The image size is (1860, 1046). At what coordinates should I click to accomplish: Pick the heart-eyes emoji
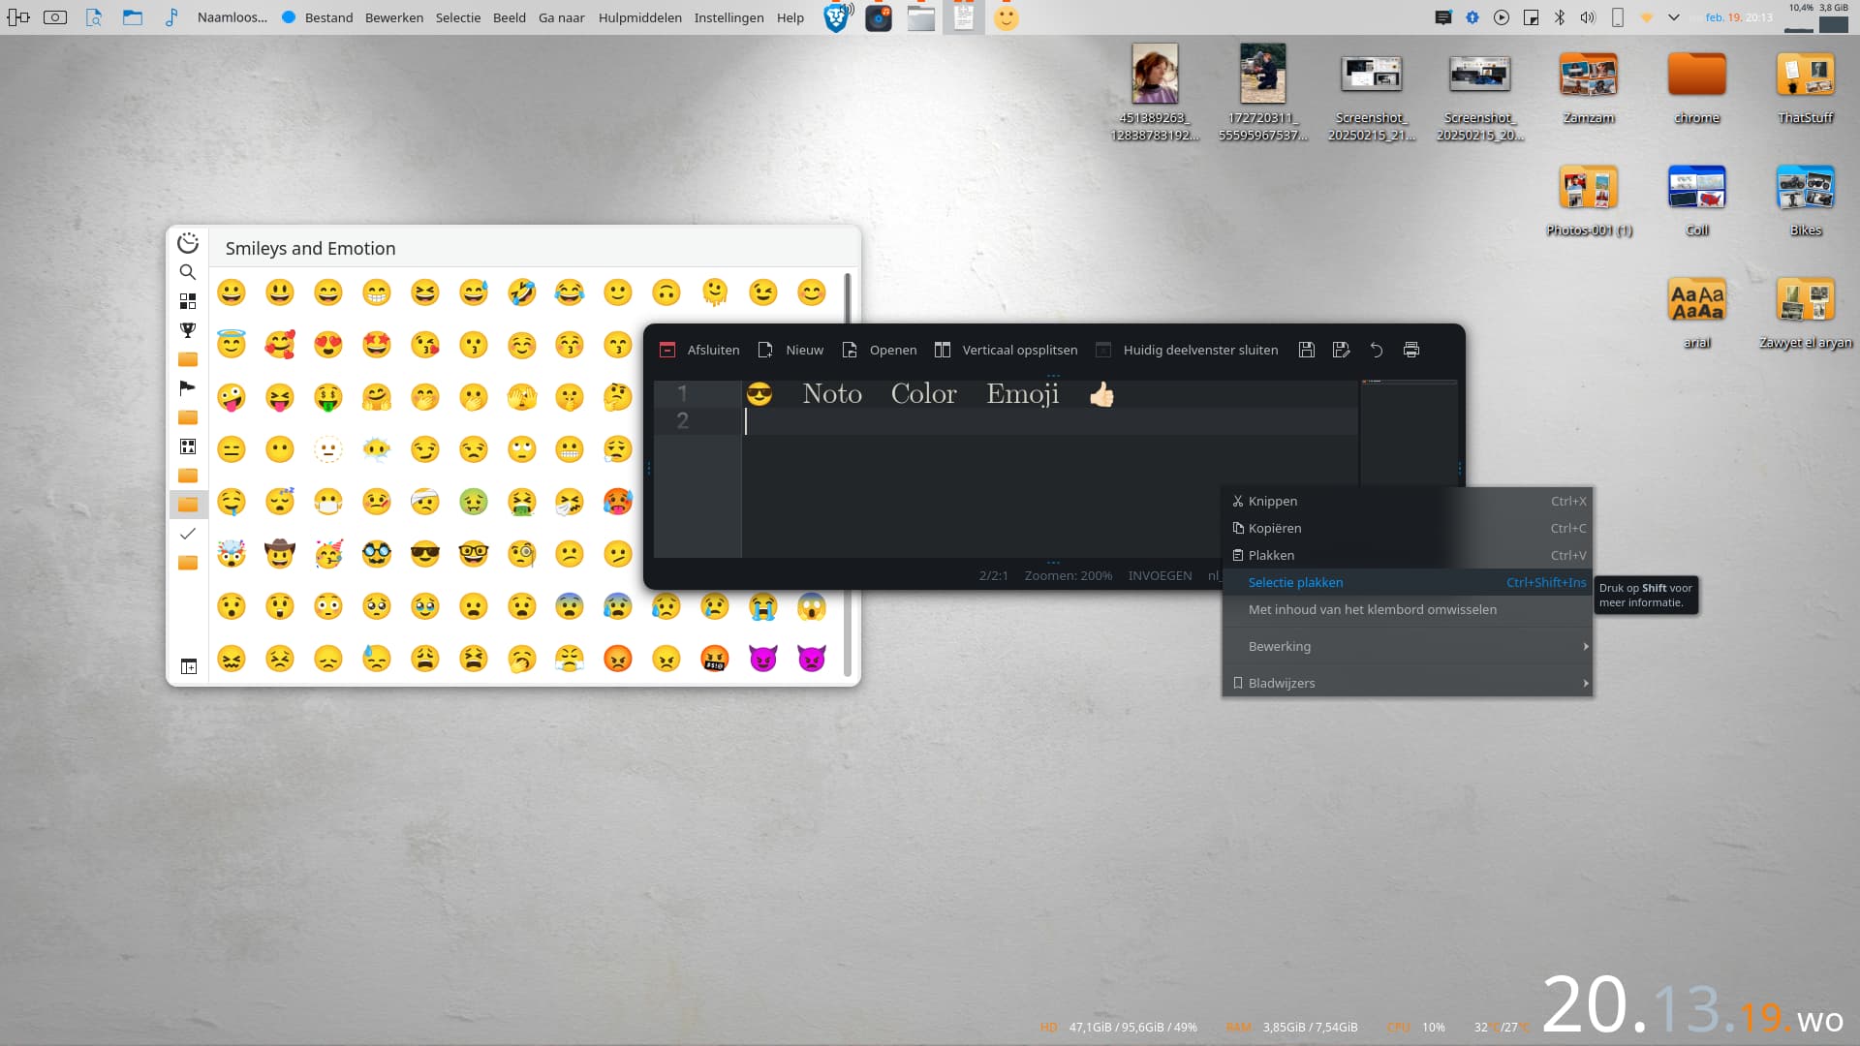point(328,345)
